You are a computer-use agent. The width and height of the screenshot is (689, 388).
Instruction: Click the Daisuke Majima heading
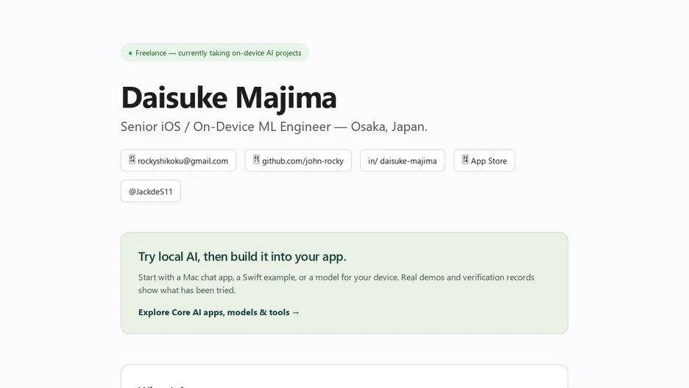[x=228, y=97]
